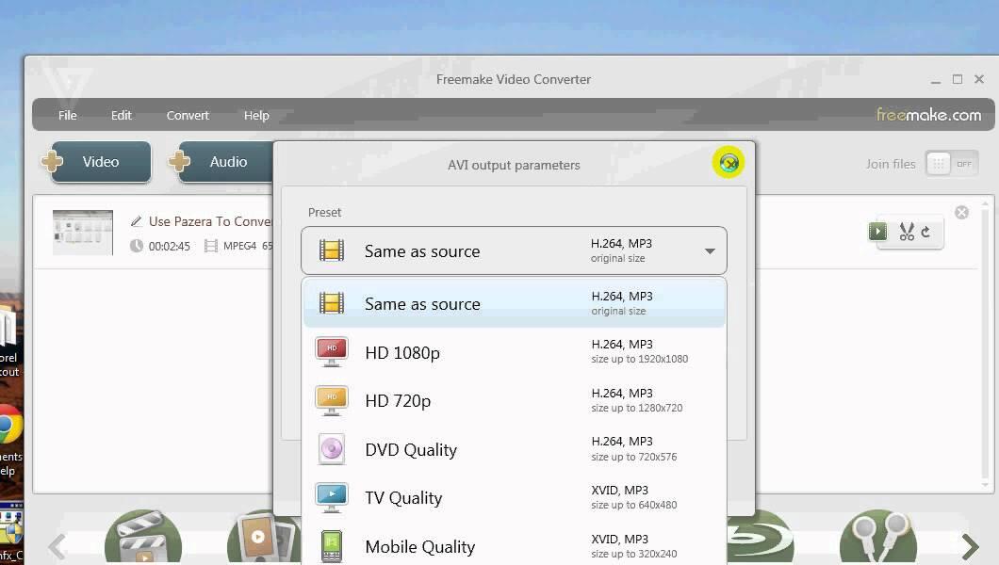
Task: Pick the TV Quality preset
Action: pyautogui.click(x=514, y=498)
